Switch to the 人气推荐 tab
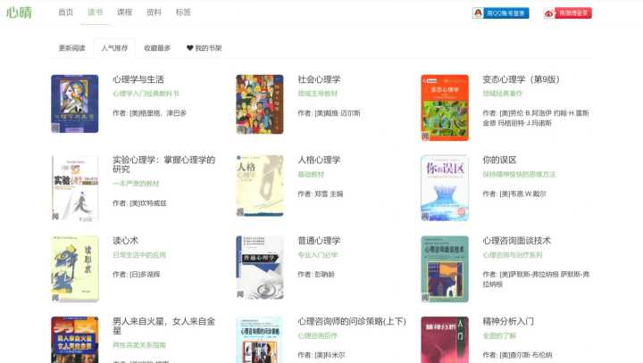This screenshot has width=643, height=363. 115,48
